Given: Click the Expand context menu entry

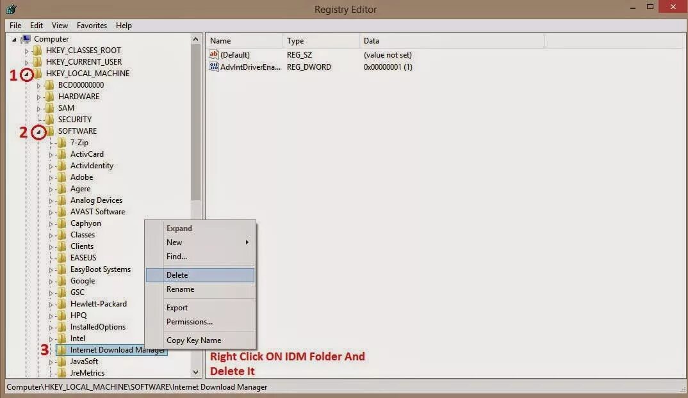Looking at the screenshot, I should pos(200,228).
